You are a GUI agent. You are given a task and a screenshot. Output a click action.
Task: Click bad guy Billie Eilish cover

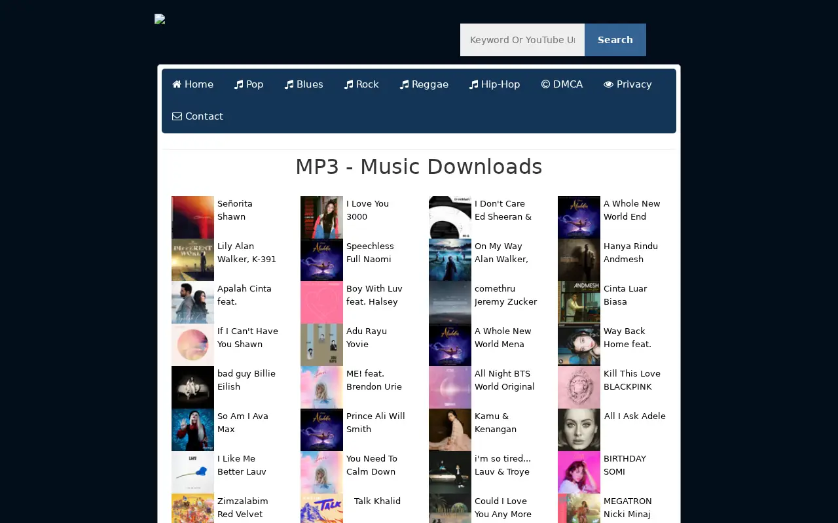[192, 387]
